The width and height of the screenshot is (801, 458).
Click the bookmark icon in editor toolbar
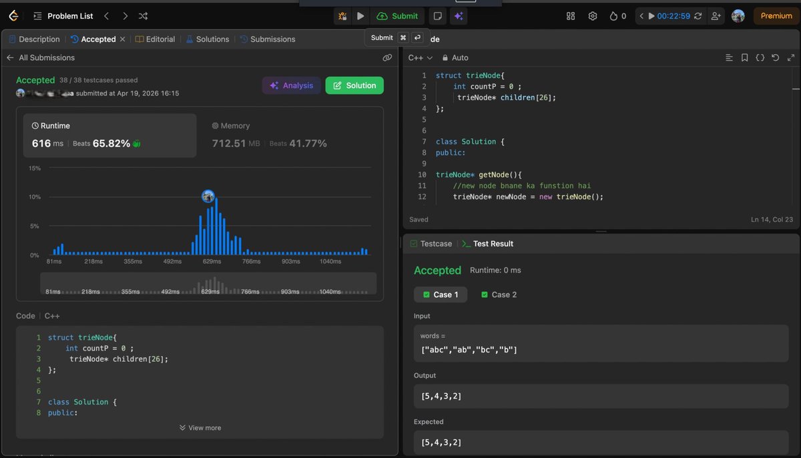745,58
